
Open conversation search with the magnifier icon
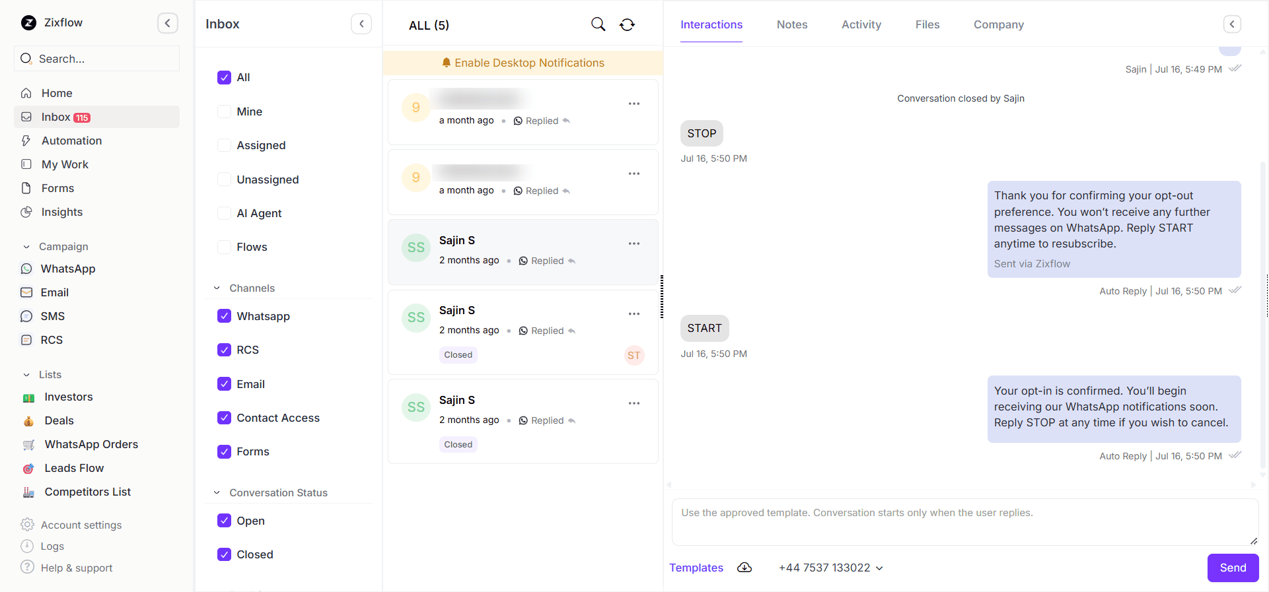tap(598, 24)
